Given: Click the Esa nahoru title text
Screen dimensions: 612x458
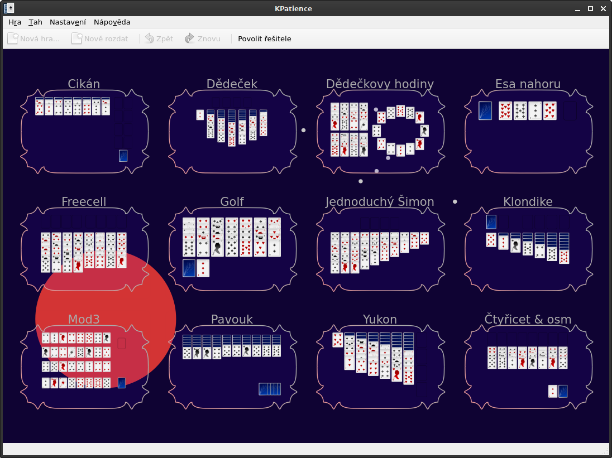Looking at the screenshot, I should (528, 84).
